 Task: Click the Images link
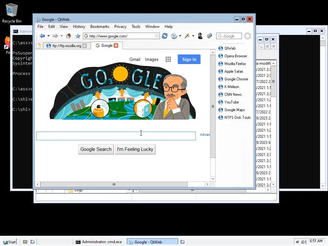pyautogui.click(x=152, y=59)
